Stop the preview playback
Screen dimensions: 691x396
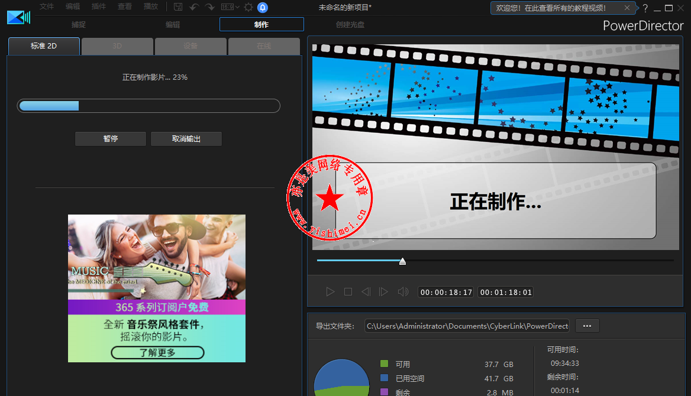coord(348,291)
